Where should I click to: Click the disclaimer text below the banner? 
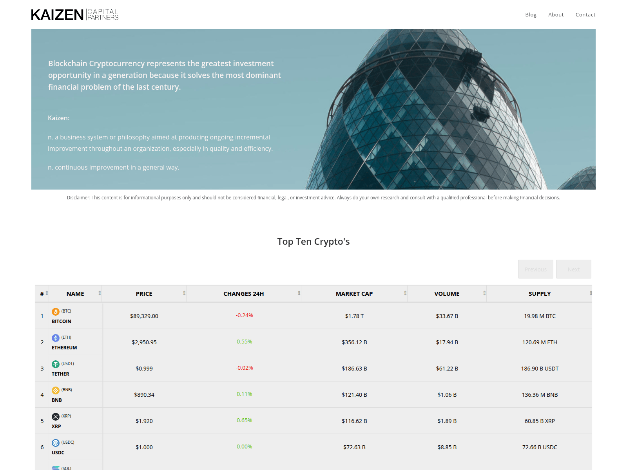coord(313,198)
